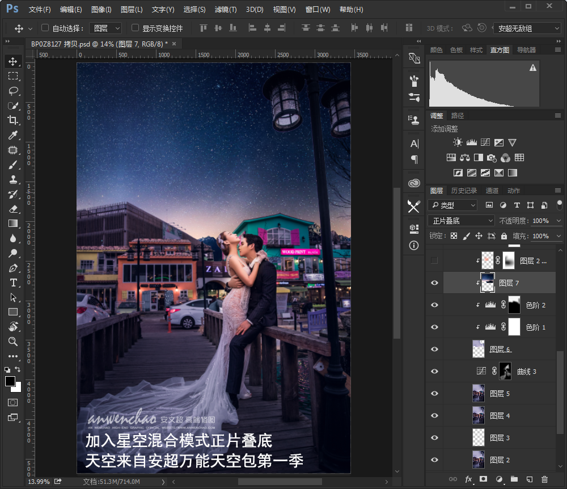Open 文件(F) menu
The image size is (567, 489).
(x=40, y=10)
